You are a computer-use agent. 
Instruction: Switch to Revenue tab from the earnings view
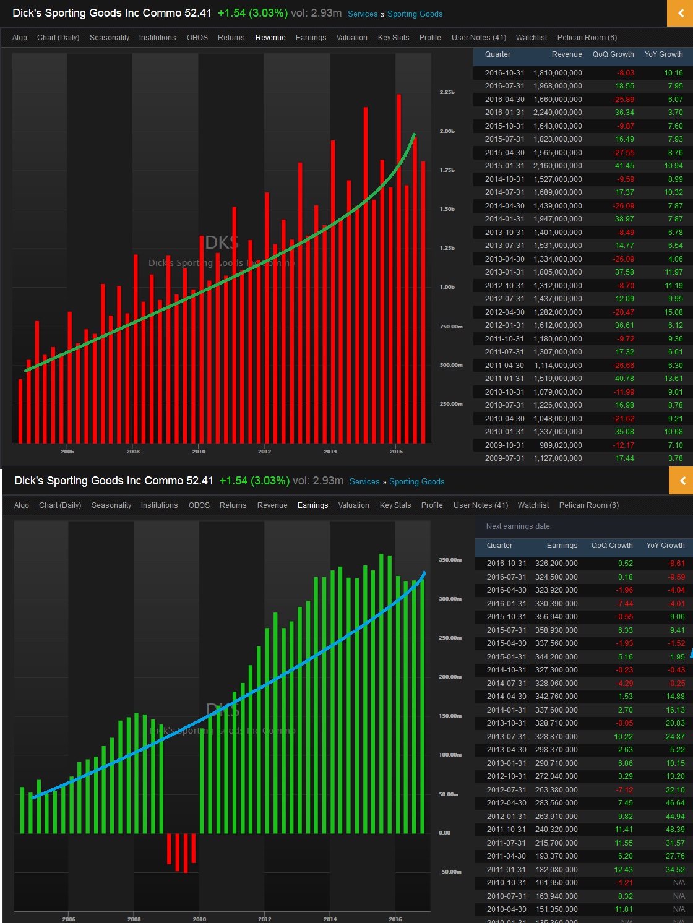[x=272, y=505]
